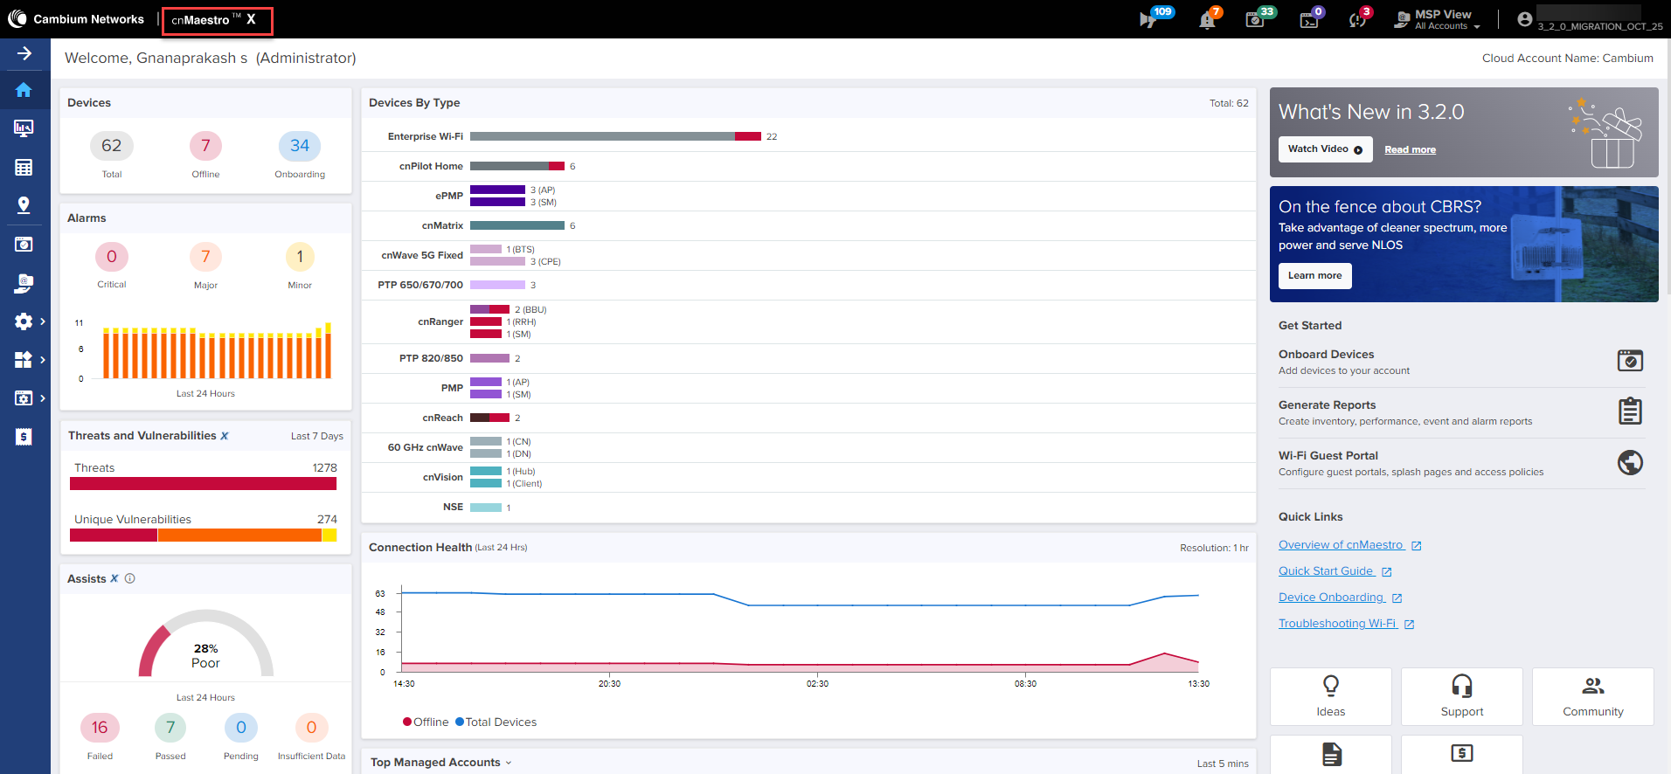1671x774 pixels.
Task: Open the alarms bell notifications
Action: click(1208, 20)
